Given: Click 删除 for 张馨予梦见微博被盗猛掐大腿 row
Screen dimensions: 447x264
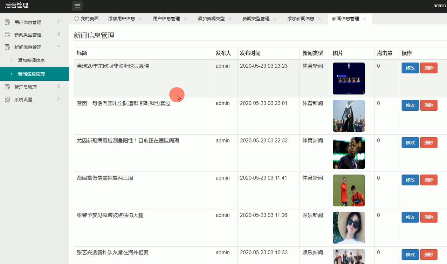Looking at the screenshot, I should pos(429,218).
